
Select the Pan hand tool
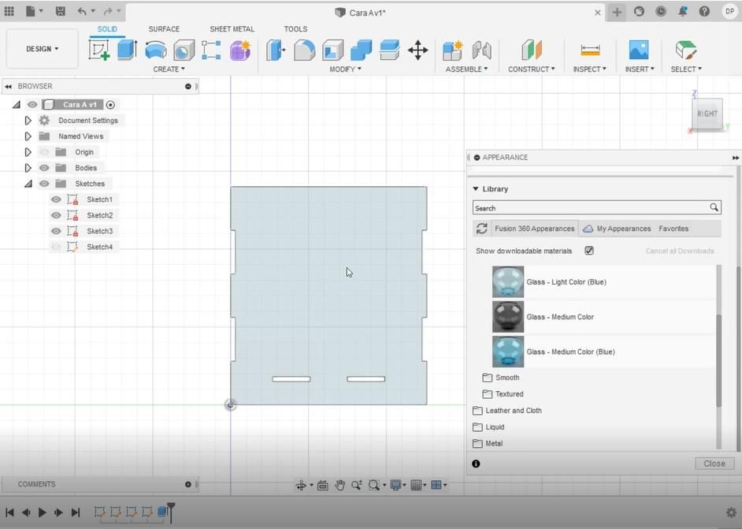pos(339,485)
